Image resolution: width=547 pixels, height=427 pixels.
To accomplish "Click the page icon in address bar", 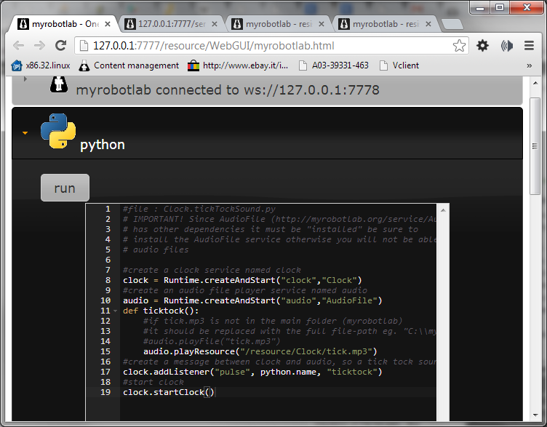I will 84,46.
